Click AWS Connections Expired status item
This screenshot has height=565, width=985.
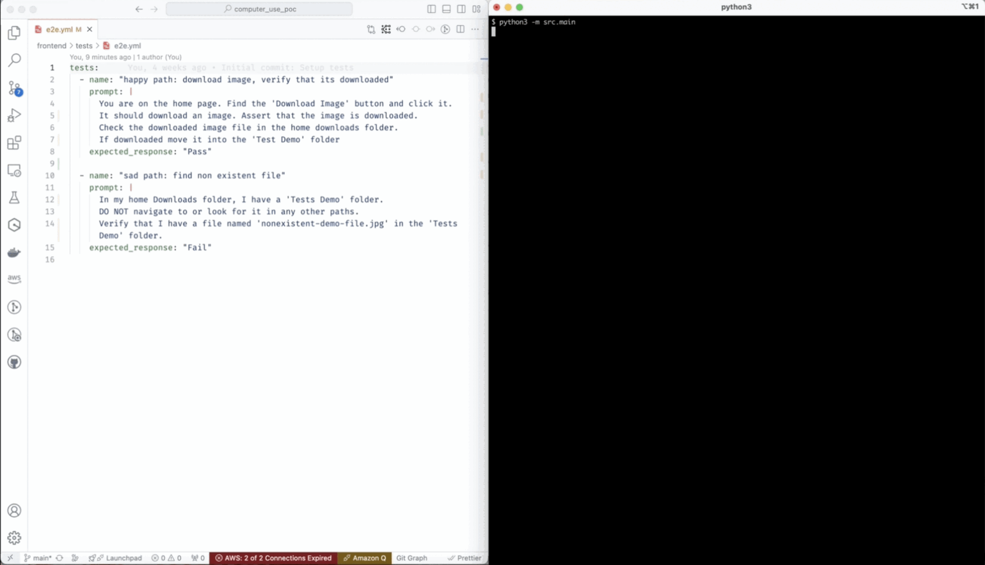(273, 558)
